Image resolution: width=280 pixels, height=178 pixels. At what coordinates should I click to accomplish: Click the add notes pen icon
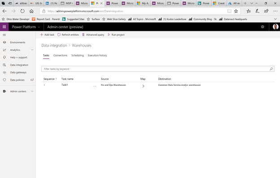pos(257,11)
